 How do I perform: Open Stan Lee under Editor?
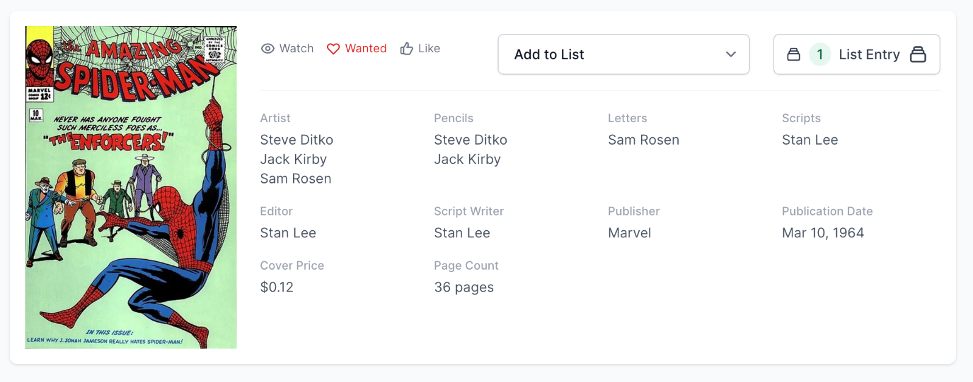tap(288, 233)
